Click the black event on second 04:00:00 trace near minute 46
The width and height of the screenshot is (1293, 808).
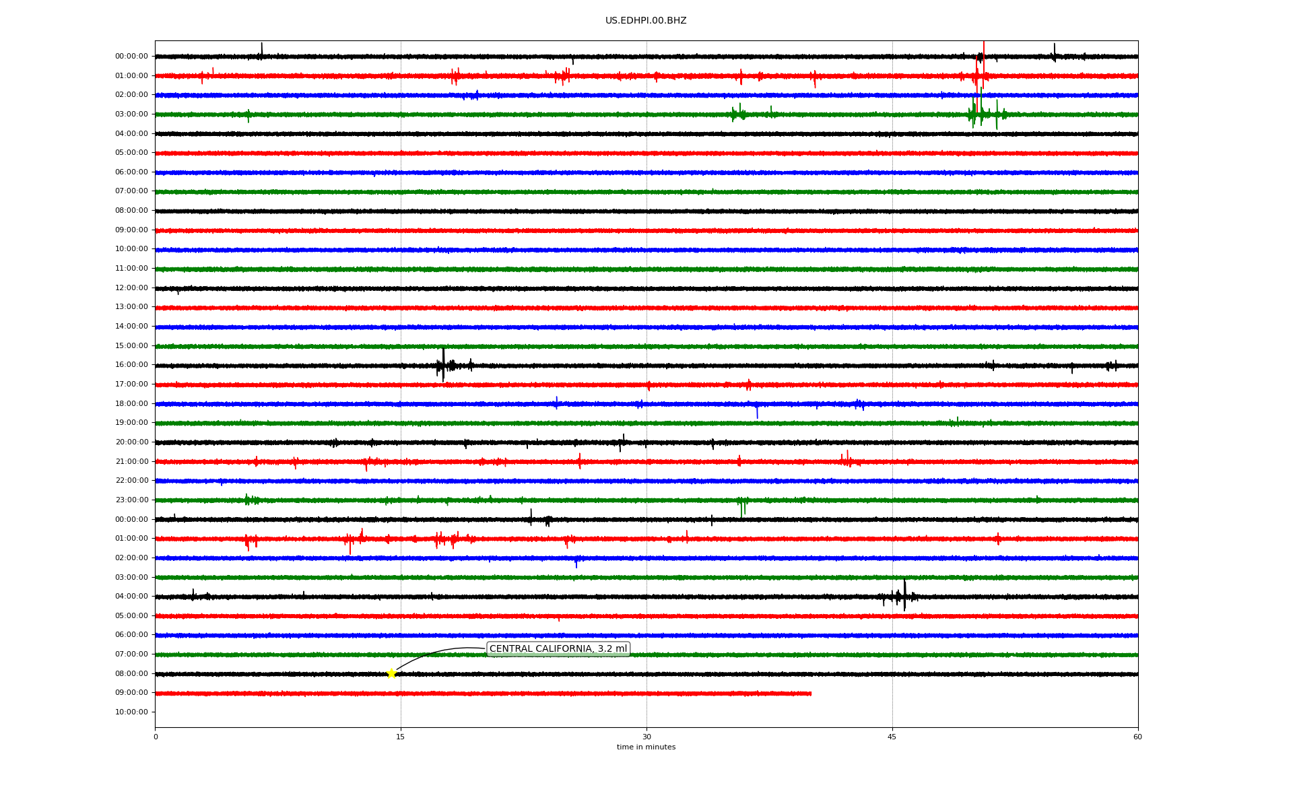(x=904, y=596)
